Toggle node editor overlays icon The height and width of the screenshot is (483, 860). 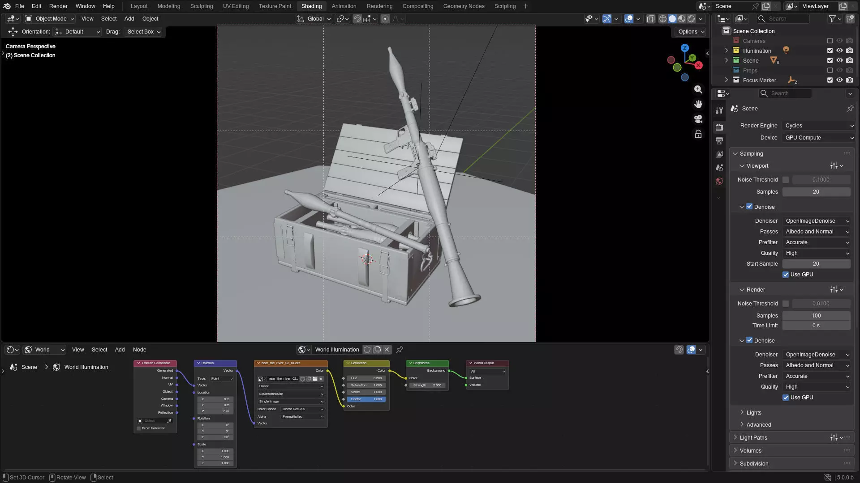point(691,350)
